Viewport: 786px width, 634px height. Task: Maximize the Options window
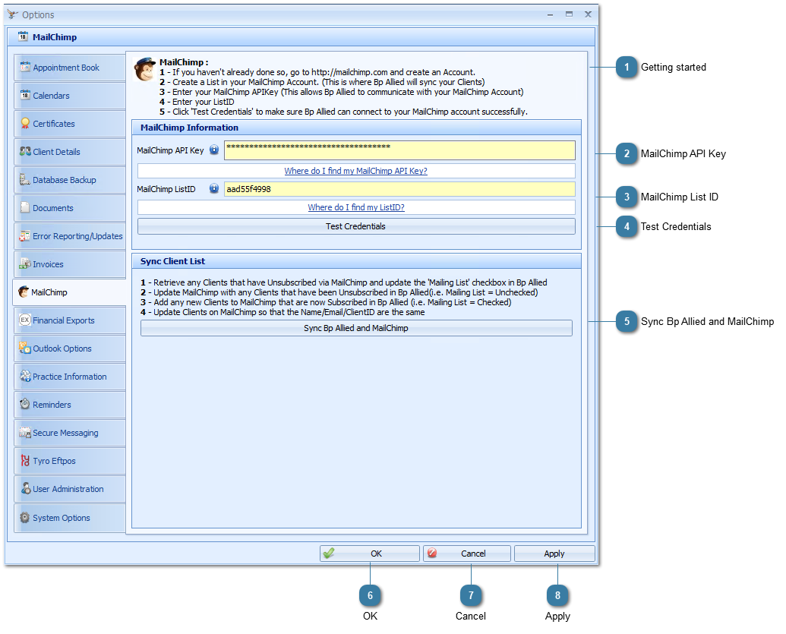(569, 14)
